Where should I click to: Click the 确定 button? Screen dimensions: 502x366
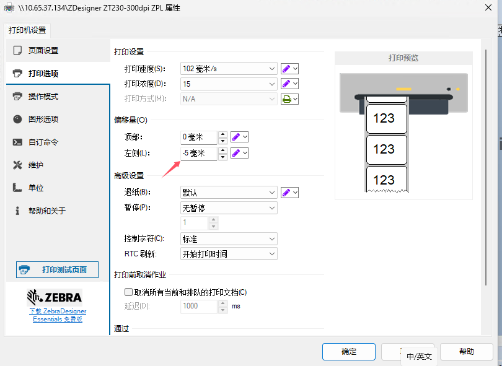(349, 352)
